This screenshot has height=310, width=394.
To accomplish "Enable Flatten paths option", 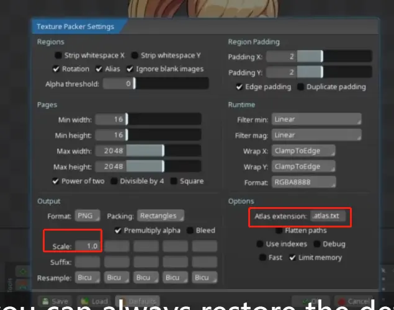I will [x=279, y=231].
